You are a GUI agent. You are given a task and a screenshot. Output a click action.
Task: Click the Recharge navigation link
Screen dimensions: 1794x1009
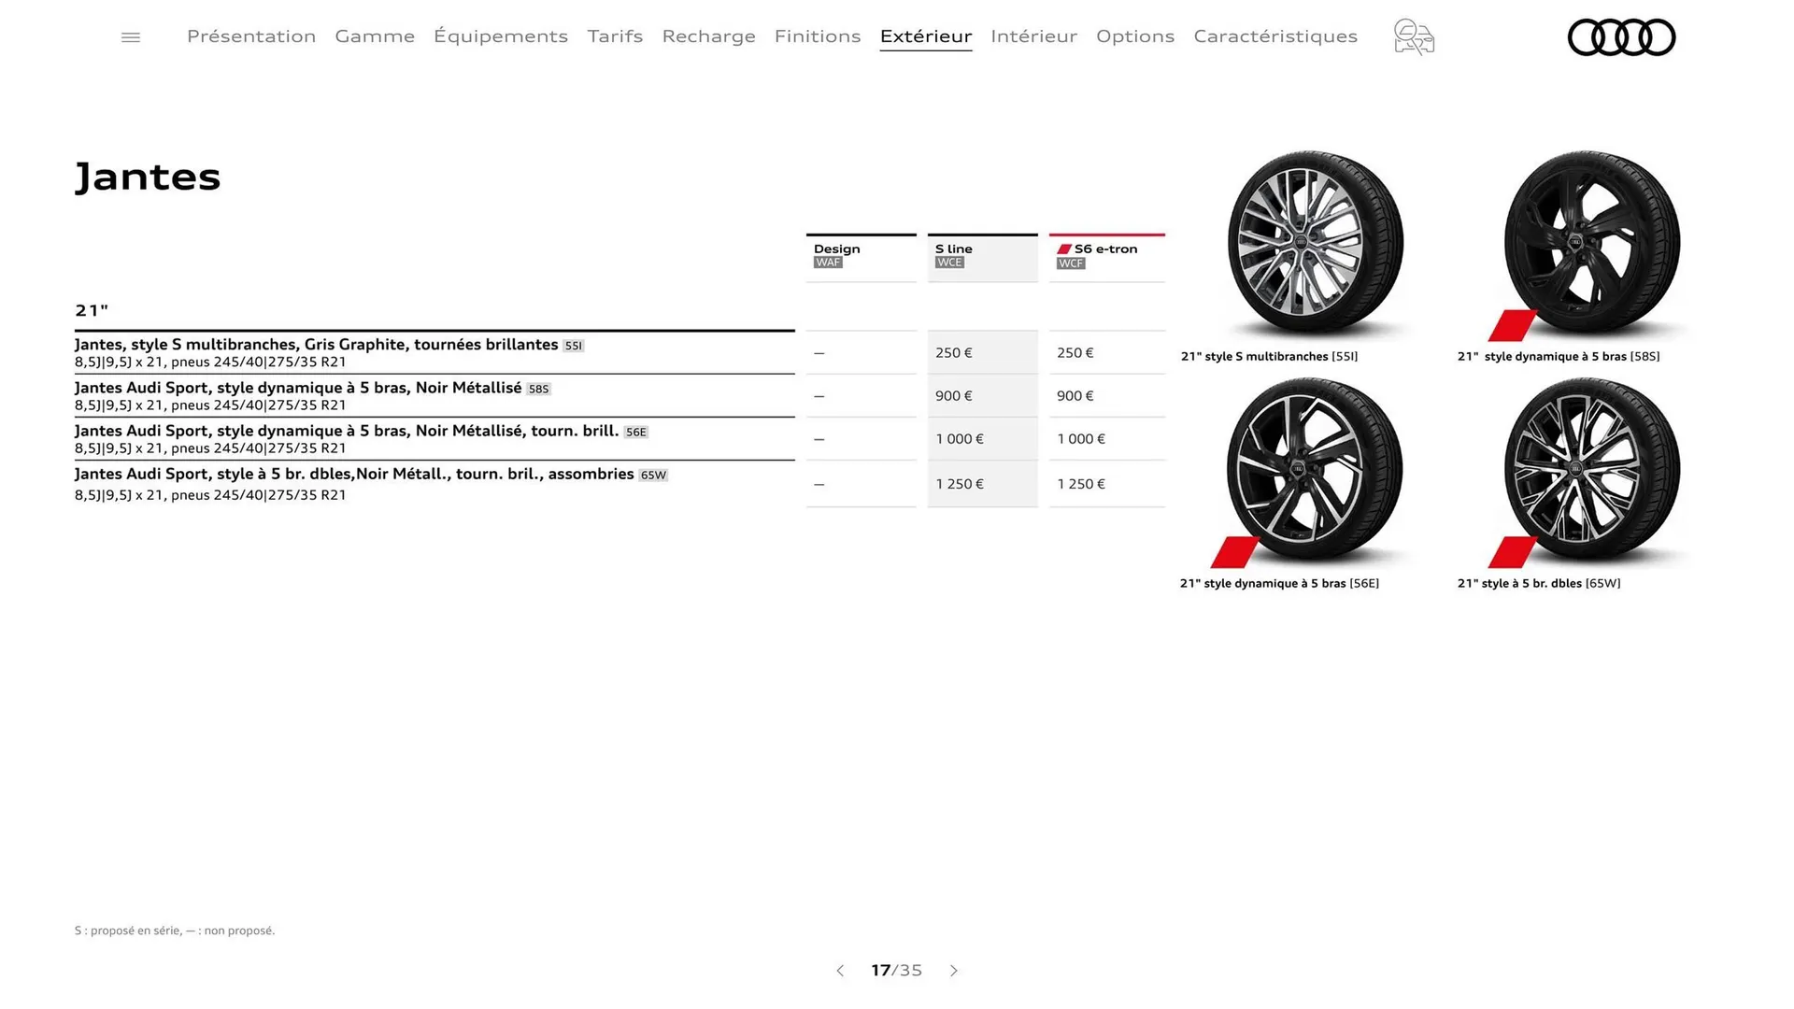tap(709, 36)
